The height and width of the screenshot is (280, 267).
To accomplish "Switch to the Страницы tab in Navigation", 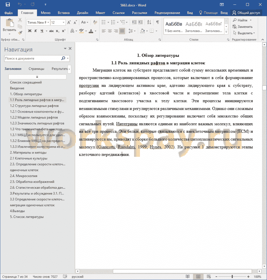I will tap(36, 69).
